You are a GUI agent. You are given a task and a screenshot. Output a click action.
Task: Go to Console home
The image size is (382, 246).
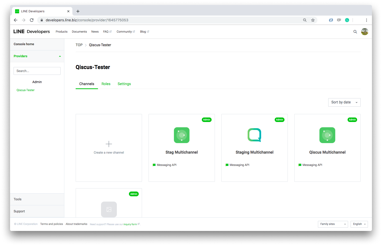point(37,44)
